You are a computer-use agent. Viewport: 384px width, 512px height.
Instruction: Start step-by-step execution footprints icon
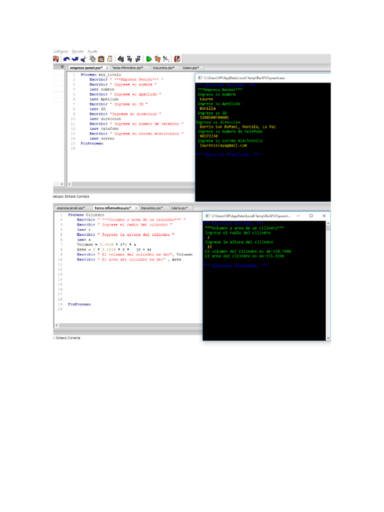pos(157,59)
